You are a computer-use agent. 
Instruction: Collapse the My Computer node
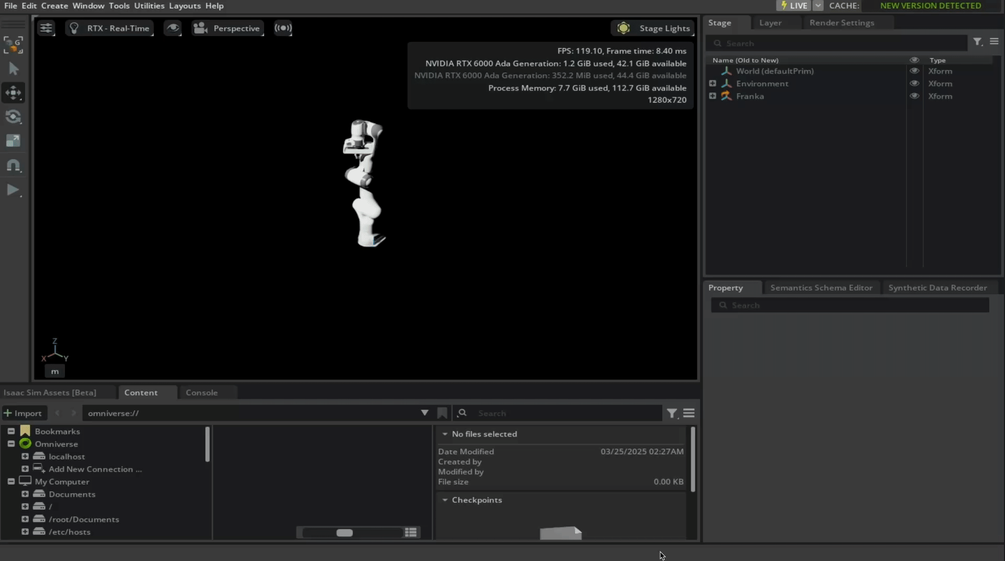[11, 481]
